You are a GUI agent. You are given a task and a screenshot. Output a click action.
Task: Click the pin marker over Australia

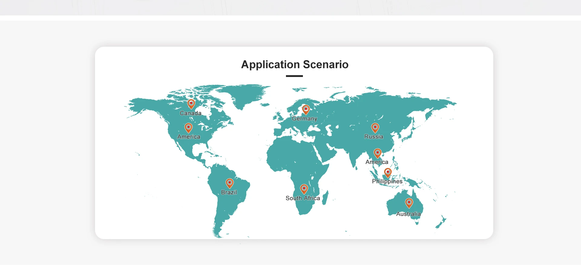(409, 203)
